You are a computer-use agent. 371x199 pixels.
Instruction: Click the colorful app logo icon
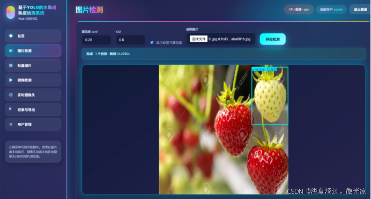coord(10,12)
